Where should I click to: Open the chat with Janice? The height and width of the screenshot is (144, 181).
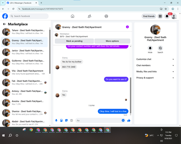[24, 52]
